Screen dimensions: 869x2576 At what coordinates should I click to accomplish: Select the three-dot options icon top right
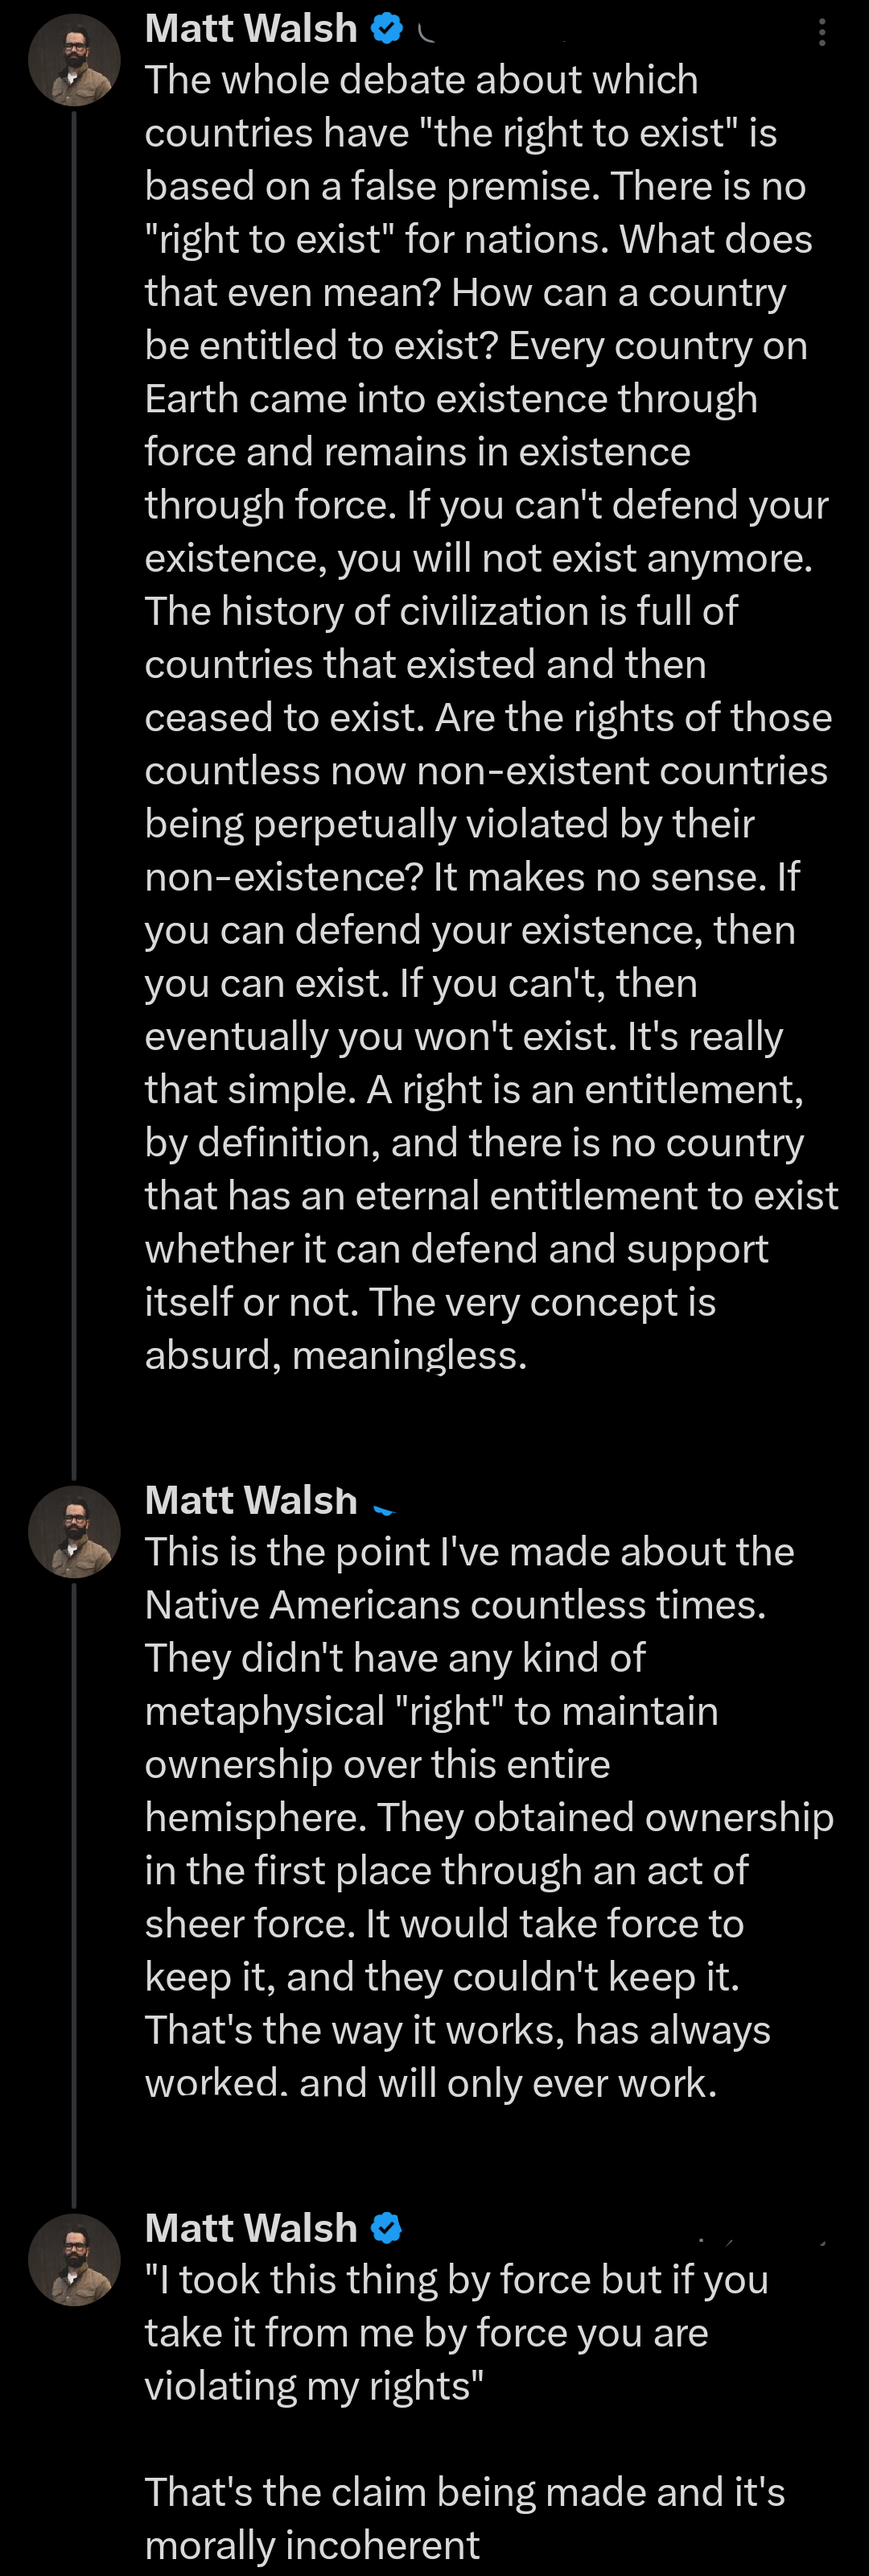click(x=822, y=33)
